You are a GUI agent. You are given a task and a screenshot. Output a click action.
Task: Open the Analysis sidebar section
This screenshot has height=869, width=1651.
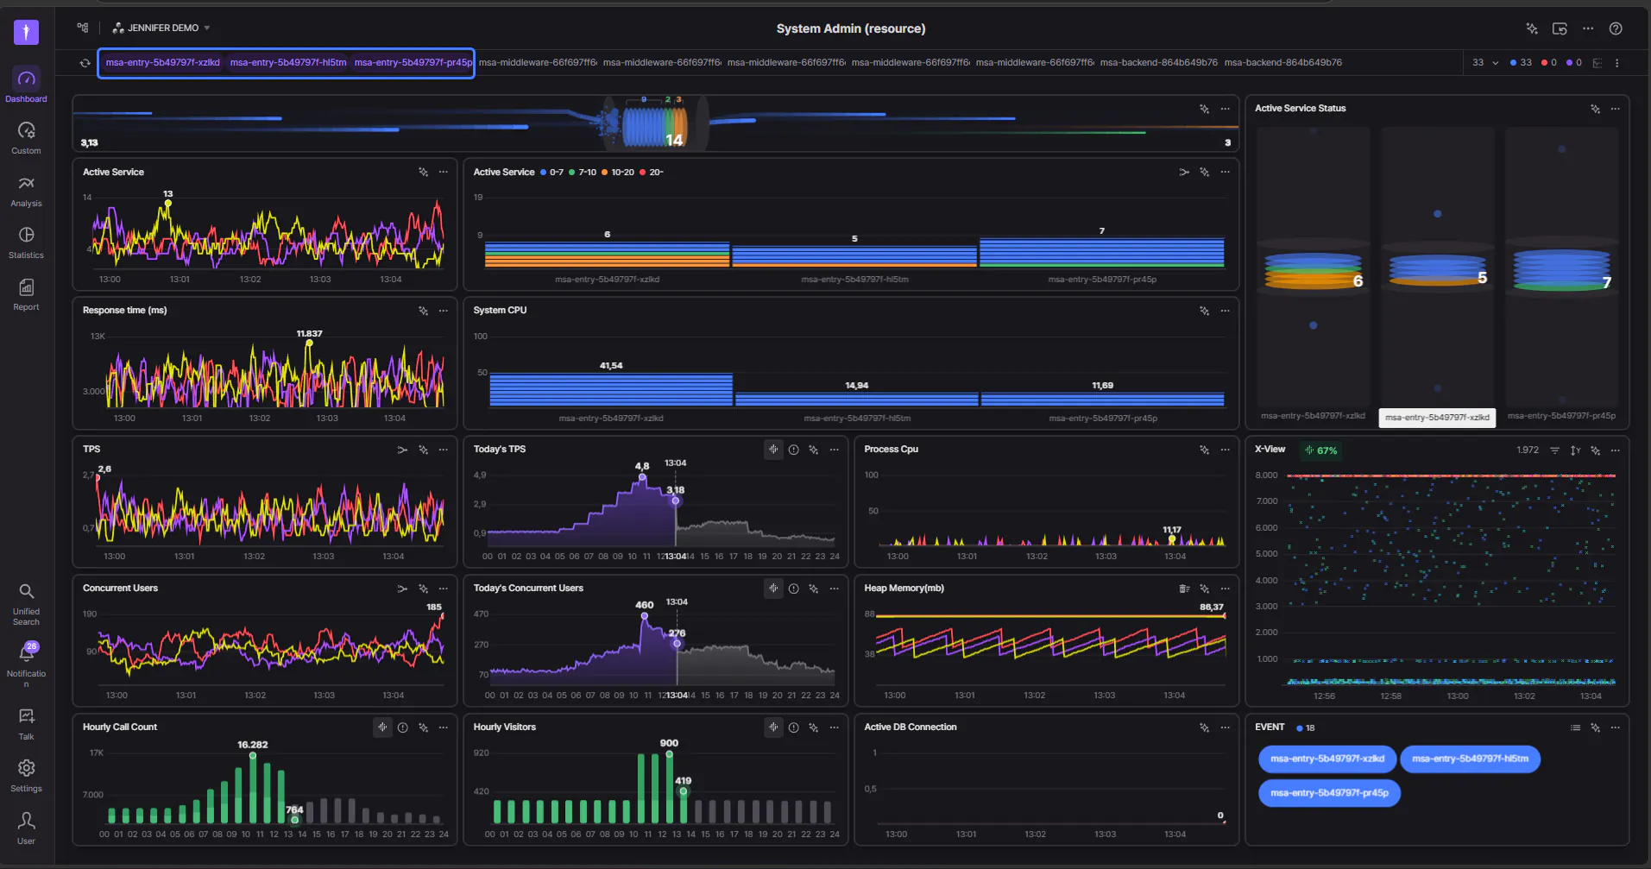26,191
